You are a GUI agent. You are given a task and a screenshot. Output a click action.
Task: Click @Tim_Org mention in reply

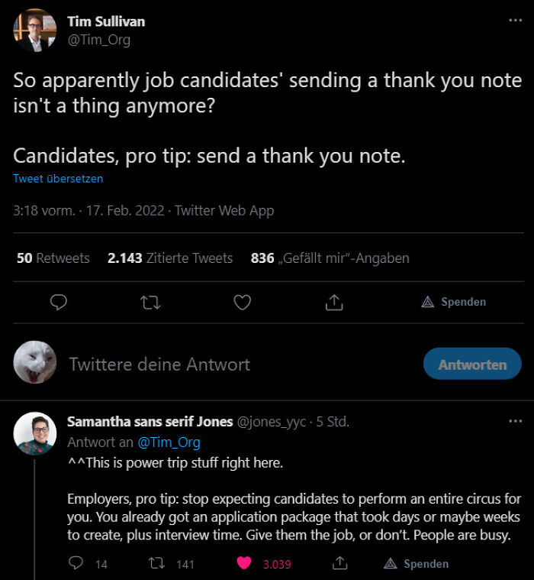point(169,442)
